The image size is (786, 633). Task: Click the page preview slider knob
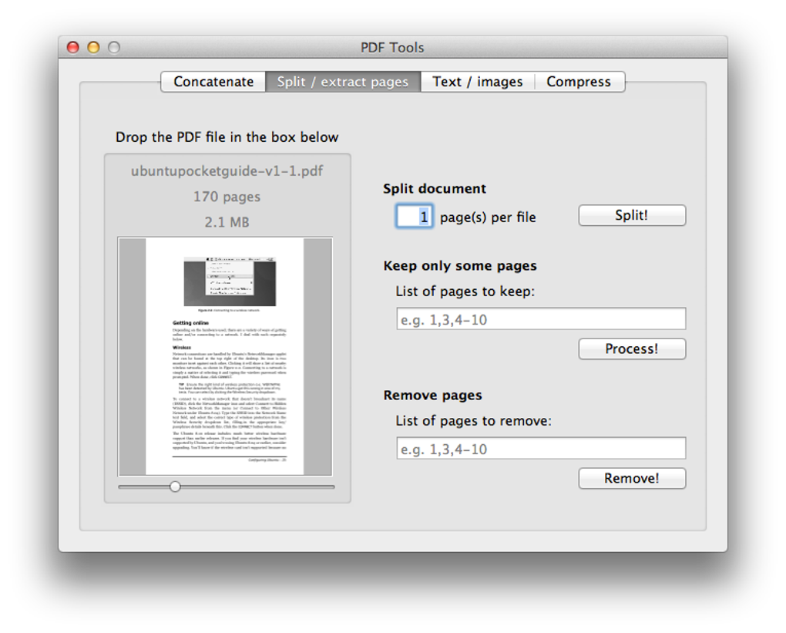click(175, 487)
